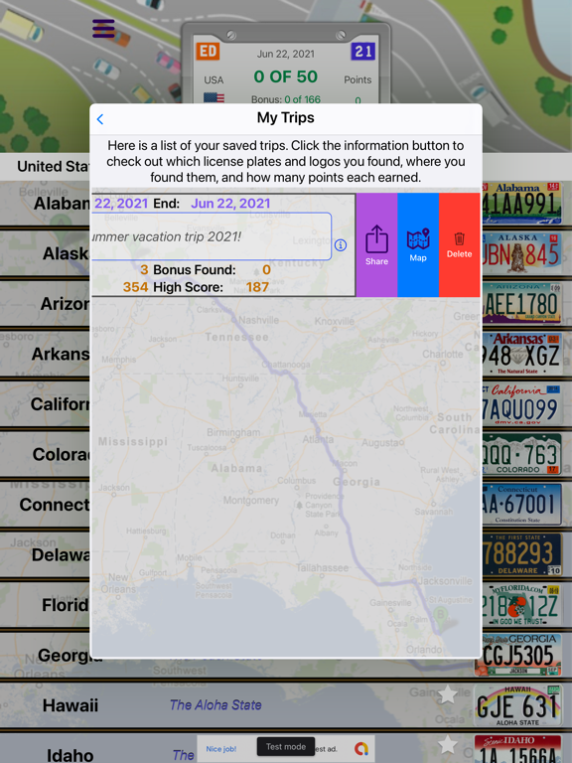The image size is (572, 763).
Task: Select the Idaho state row
Action: pos(286,748)
